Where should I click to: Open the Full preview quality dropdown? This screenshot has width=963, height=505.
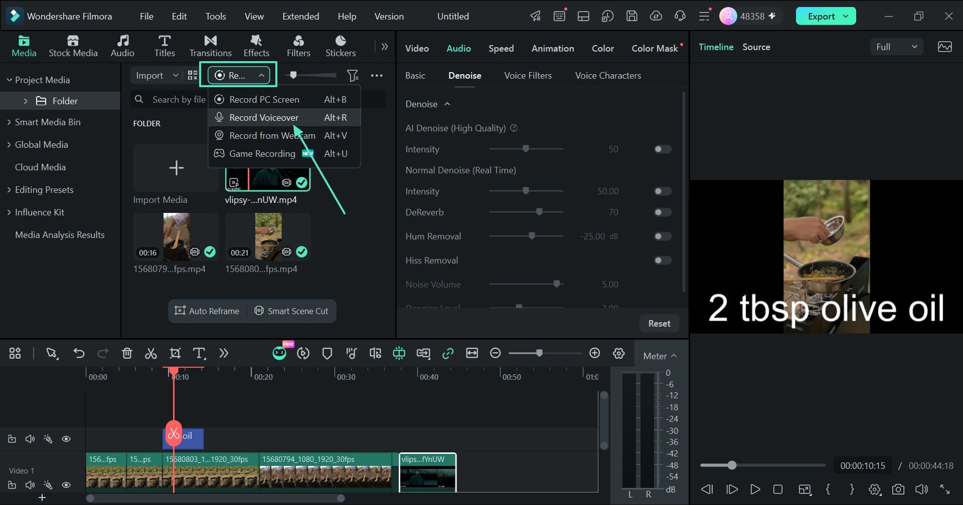point(896,47)
